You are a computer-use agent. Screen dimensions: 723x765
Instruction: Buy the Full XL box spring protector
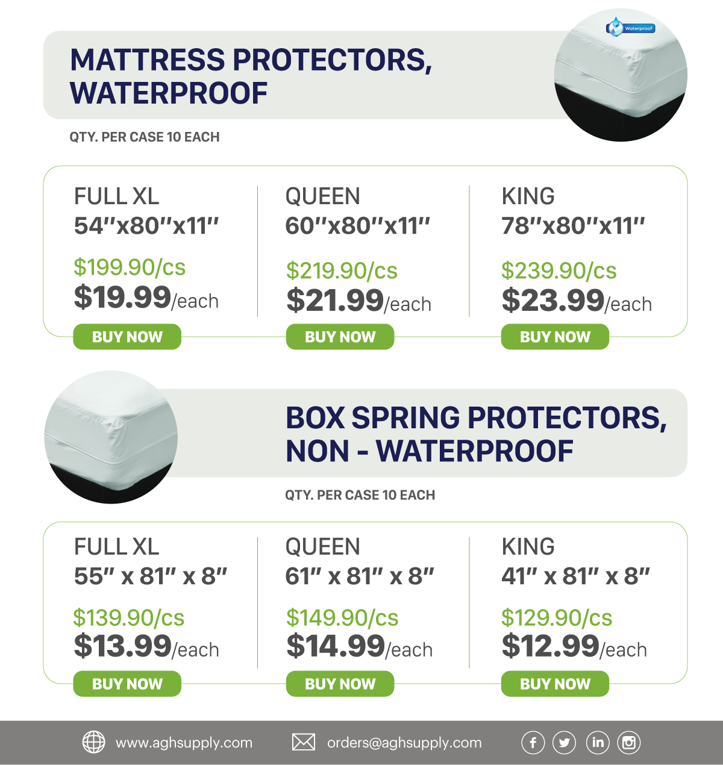(127, 684)
